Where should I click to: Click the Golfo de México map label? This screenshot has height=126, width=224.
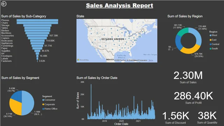coord(121,57)
